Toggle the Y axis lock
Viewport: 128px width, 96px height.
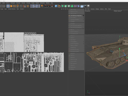pos(35,6)
